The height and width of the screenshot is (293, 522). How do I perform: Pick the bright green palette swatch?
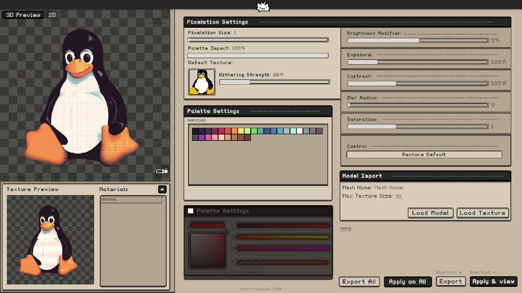point(254,131)
